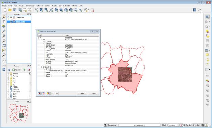Click the Refresh map icon
Image resolution: width=212 pixels, height=128 pixels.
pos(4,69)
